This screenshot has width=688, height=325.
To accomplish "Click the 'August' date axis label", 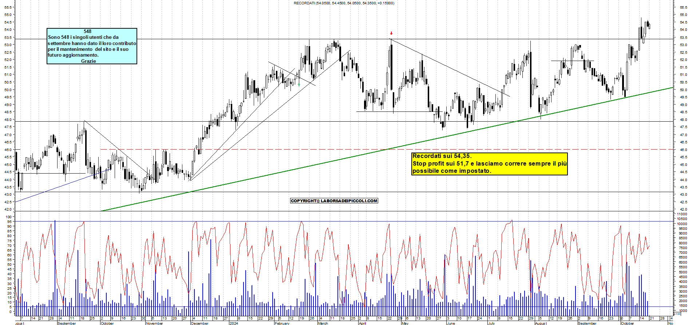I will [541, 323].
